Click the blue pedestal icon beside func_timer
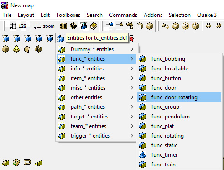The height and width of the screenshot is (170, 224). [x=142, y=155]
